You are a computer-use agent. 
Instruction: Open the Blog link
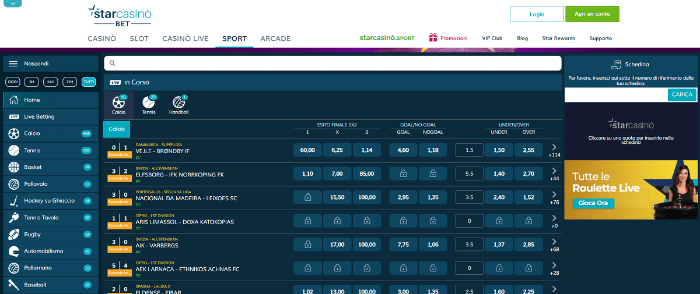[x=522, y=38]
